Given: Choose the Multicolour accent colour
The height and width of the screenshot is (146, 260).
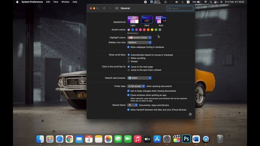Looking at the screenshot, I should click(129, 30).
